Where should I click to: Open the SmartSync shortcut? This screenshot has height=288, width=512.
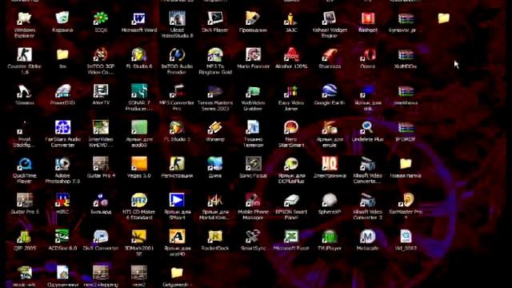tap(253, 237)
